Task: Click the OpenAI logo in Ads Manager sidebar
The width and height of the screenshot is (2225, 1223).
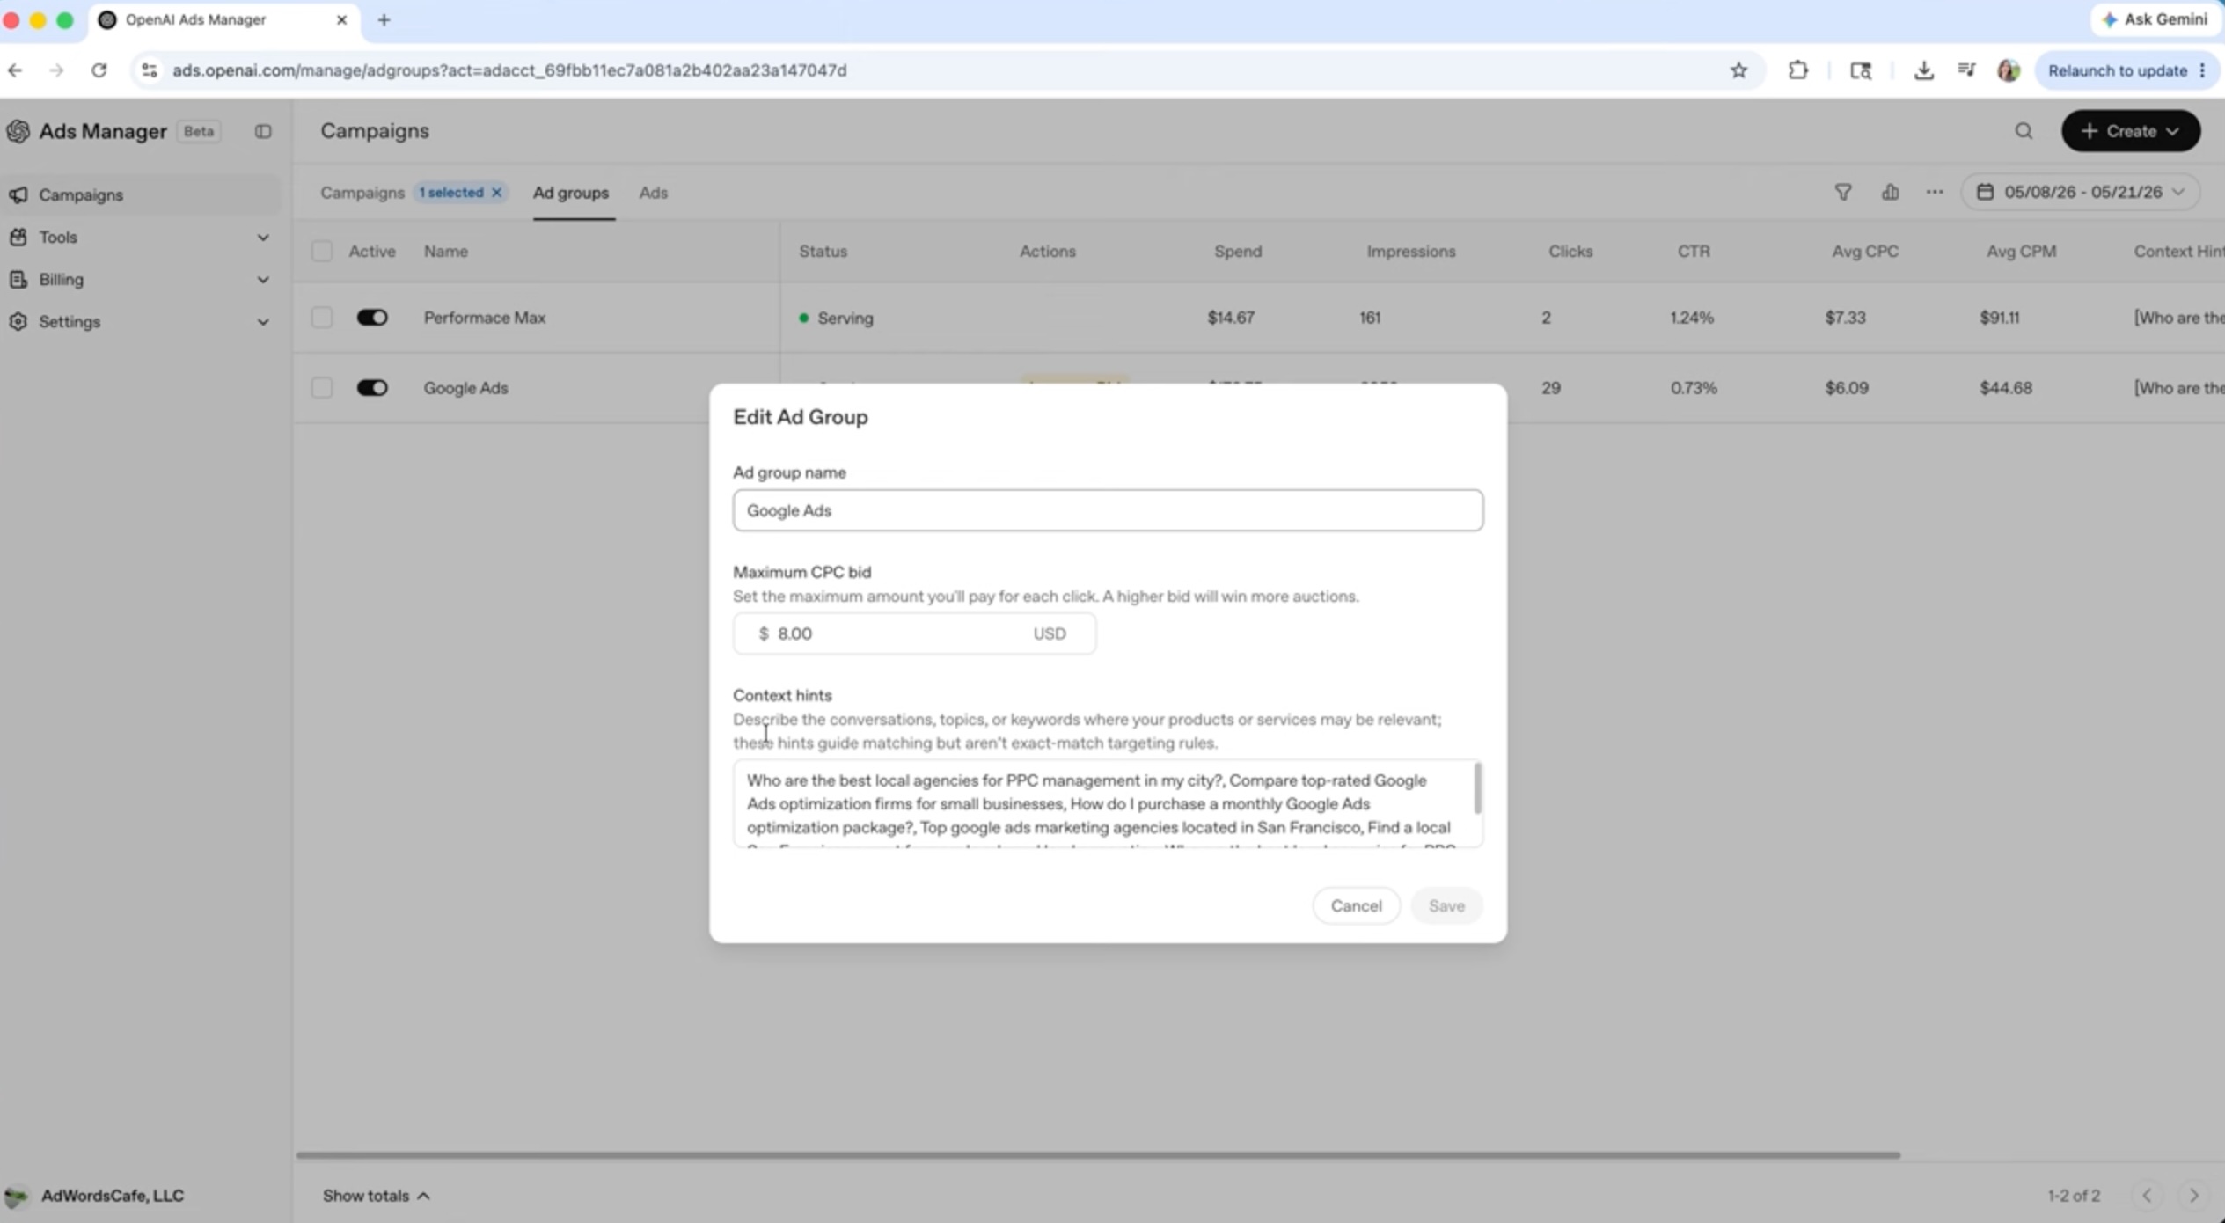Action: pos(18,131)
